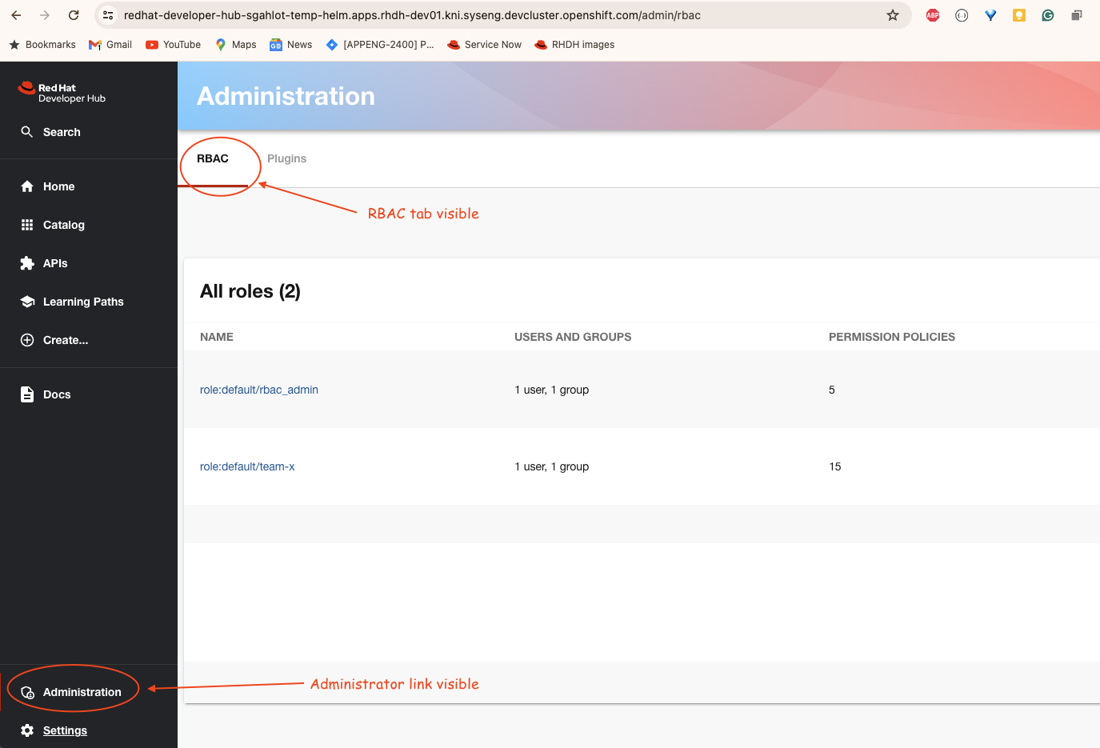
Task: Open APIs in the sidebar
Action: pyautogui.click(x=55, y=263)
